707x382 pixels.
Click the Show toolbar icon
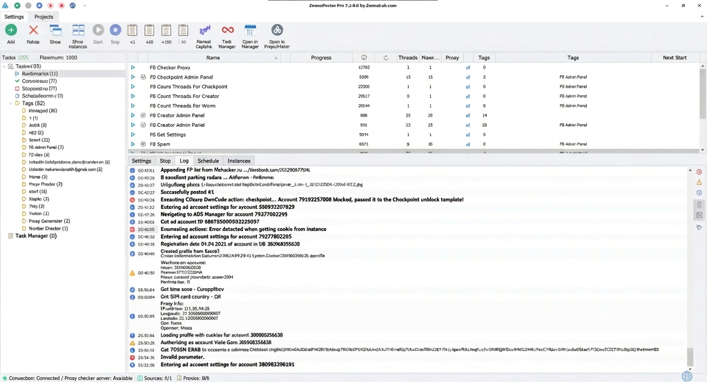pyautogui.click(x=55, y=30)
